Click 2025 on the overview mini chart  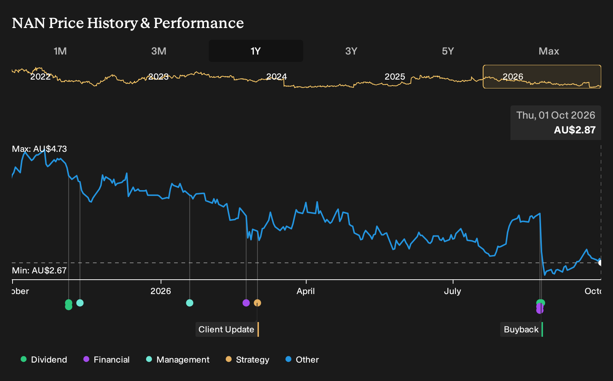click(x=395, y=77)
